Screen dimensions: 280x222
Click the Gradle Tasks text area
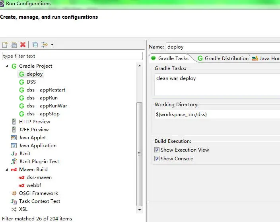pyautogui.click(x=217, y=85)
